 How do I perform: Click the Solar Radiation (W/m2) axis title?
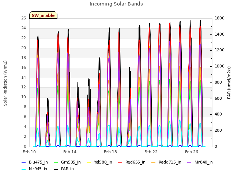[x=5, y=83]
